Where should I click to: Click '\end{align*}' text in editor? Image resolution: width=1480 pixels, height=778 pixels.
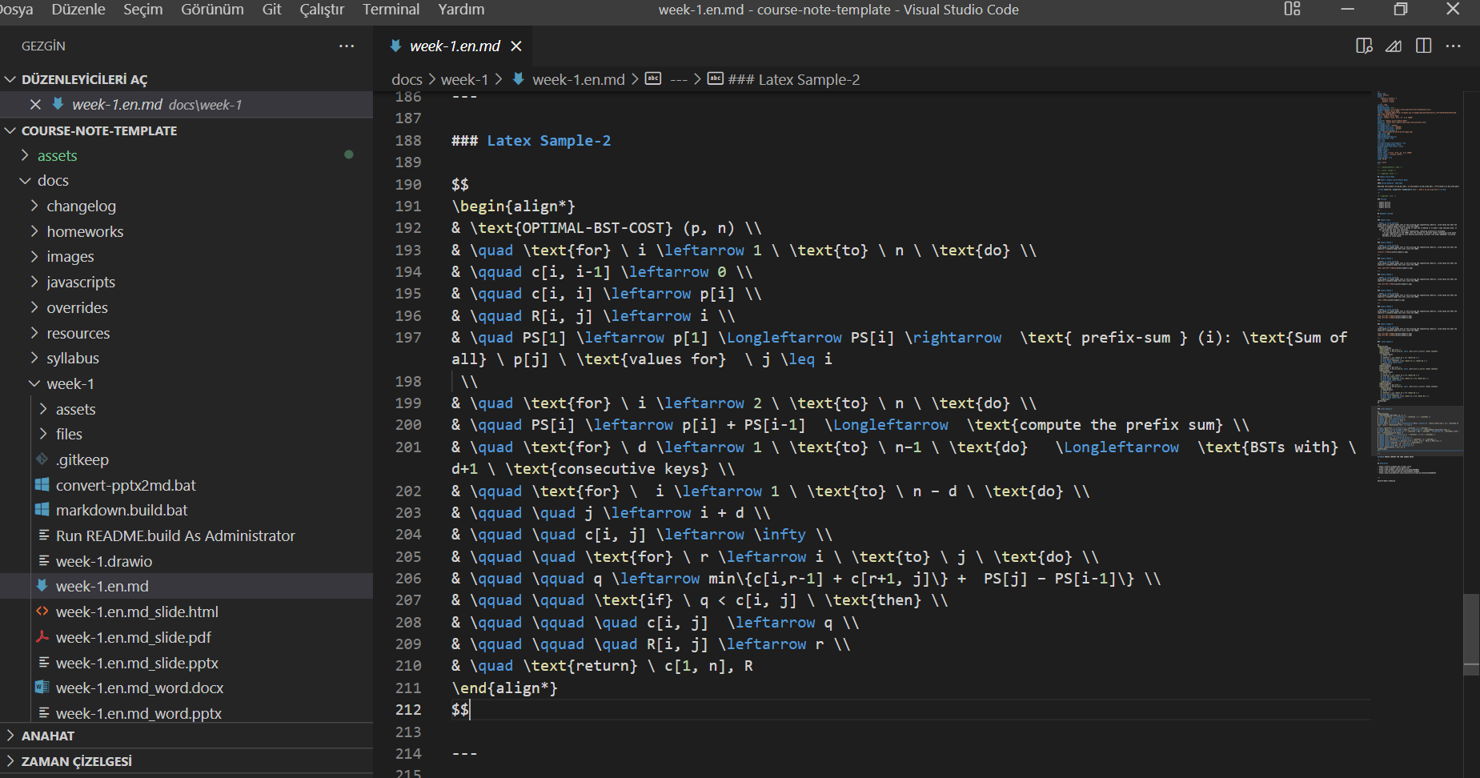[504, 688]
